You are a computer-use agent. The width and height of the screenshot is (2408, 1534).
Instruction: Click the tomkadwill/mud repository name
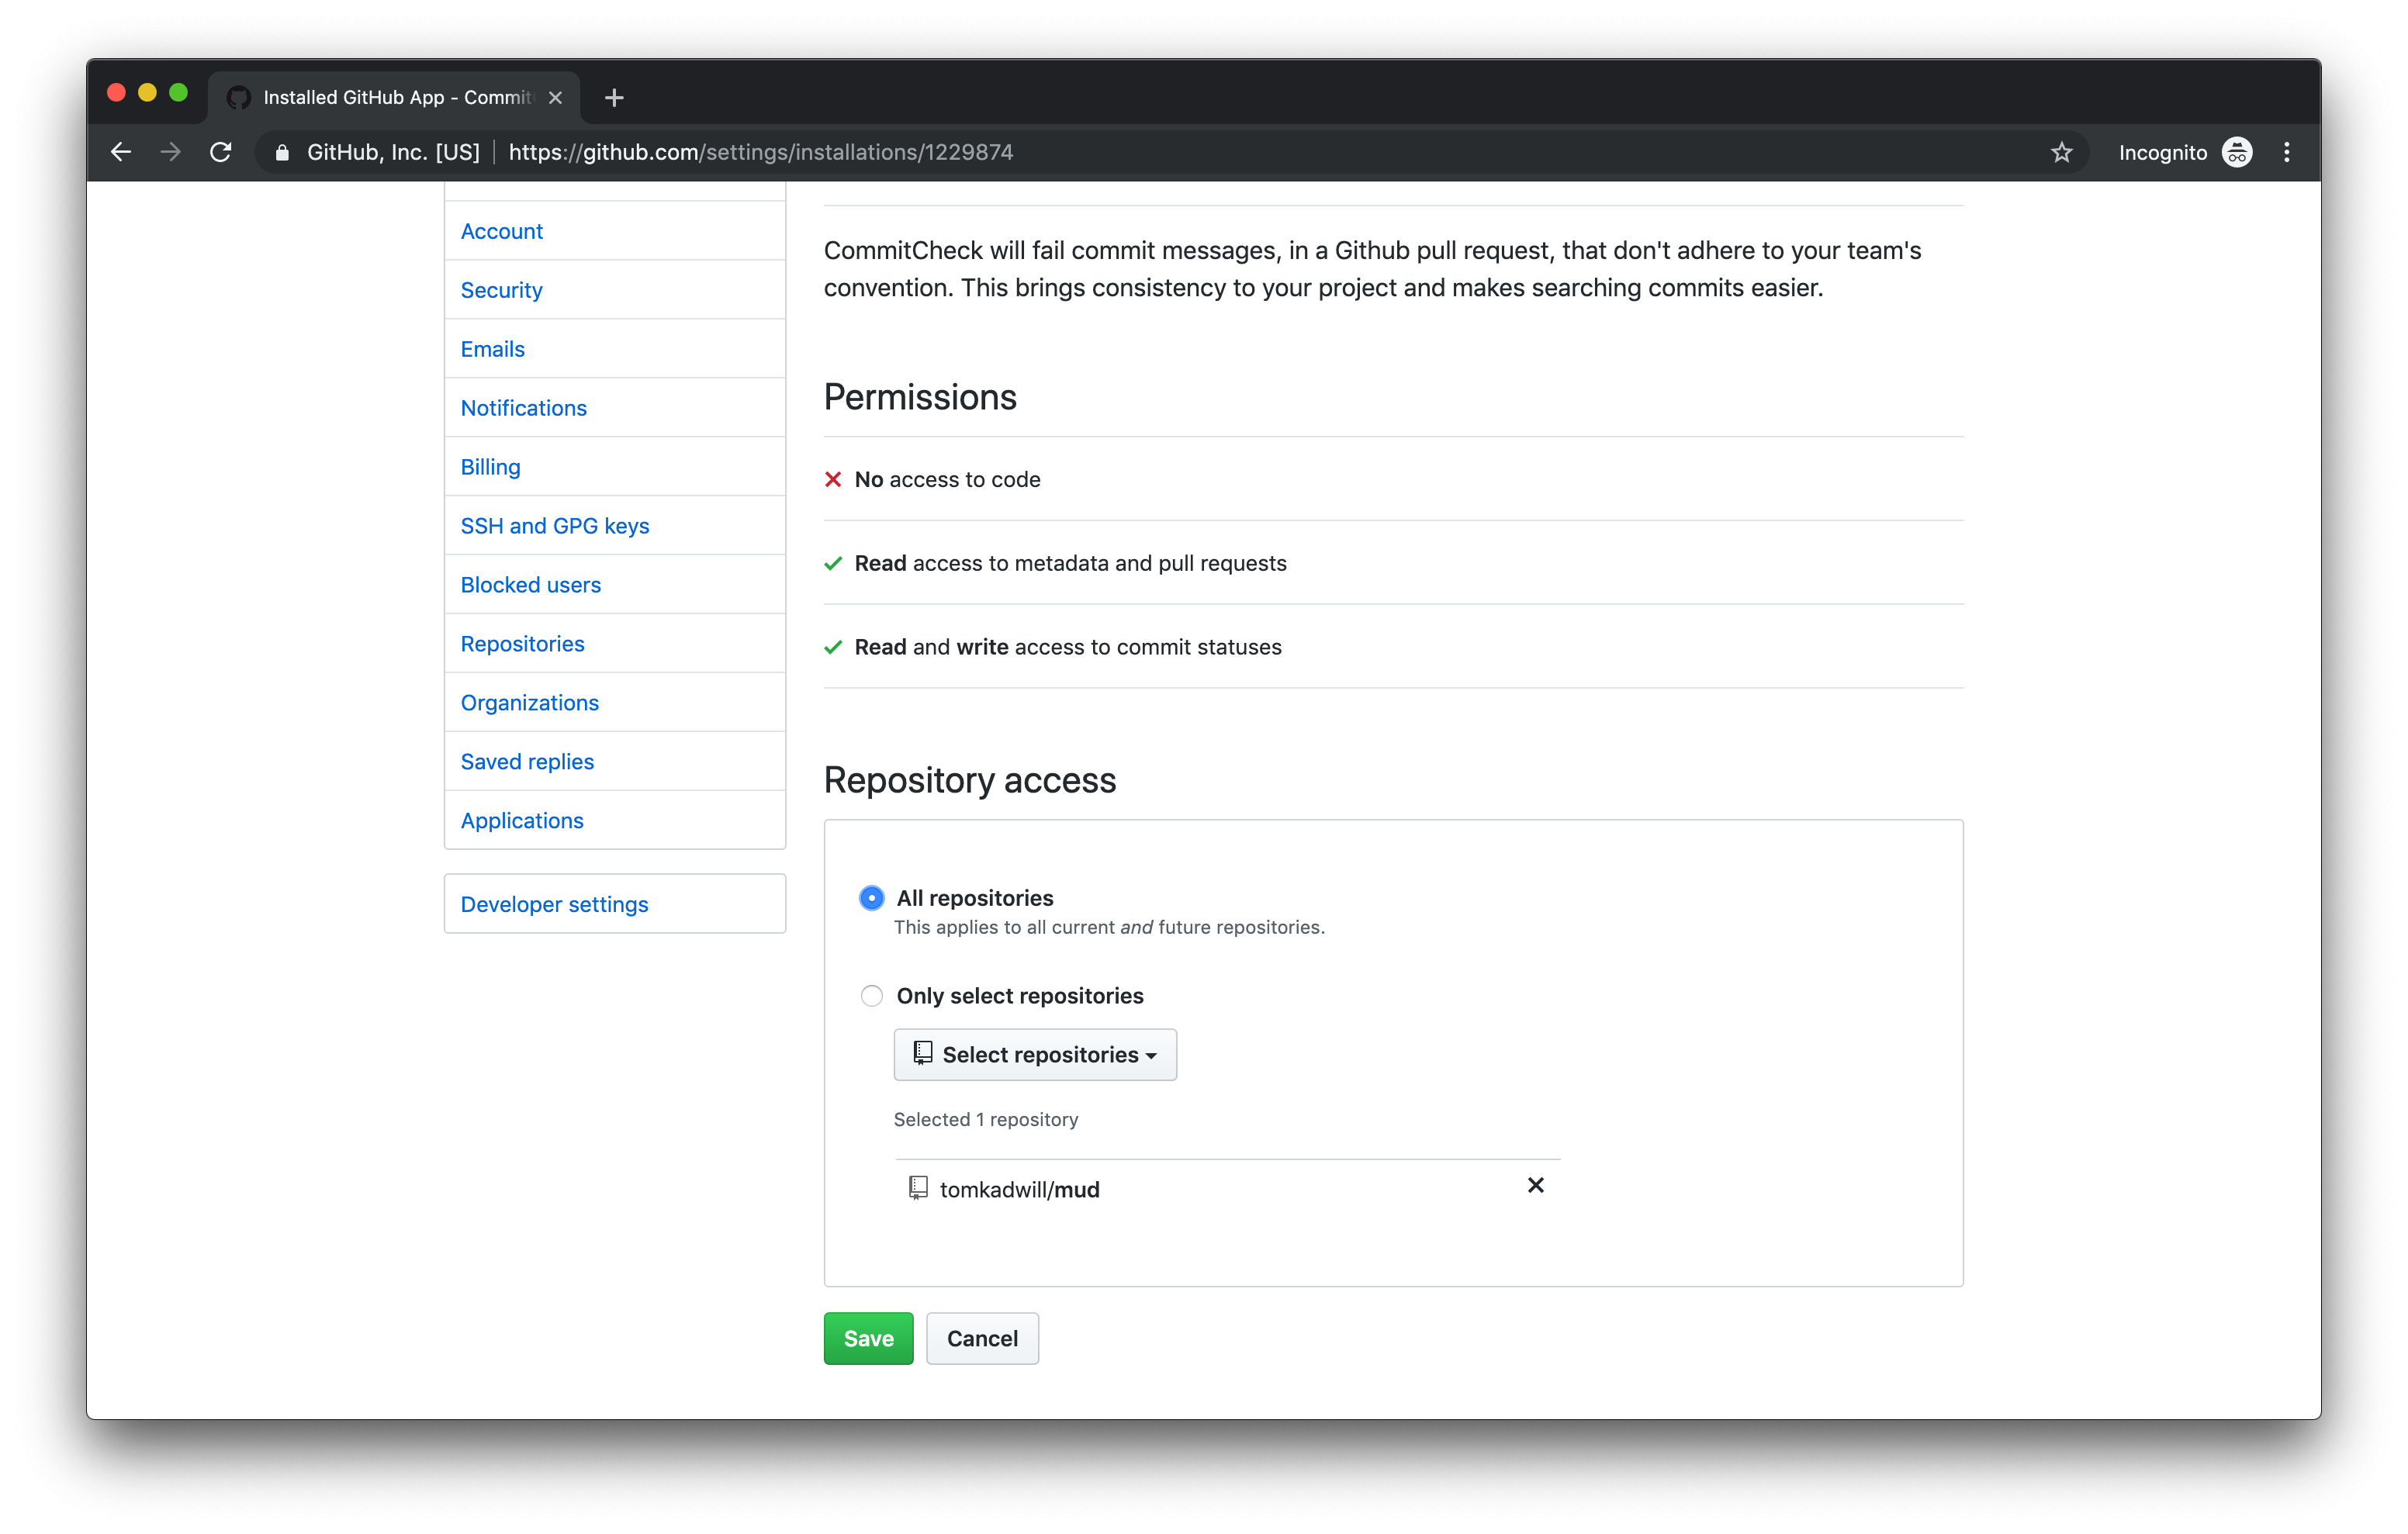tap(1019, 1189)
